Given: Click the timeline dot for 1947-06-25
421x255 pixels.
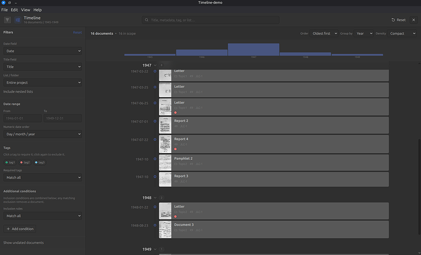Looking at the screenshot, I should 155,103.
